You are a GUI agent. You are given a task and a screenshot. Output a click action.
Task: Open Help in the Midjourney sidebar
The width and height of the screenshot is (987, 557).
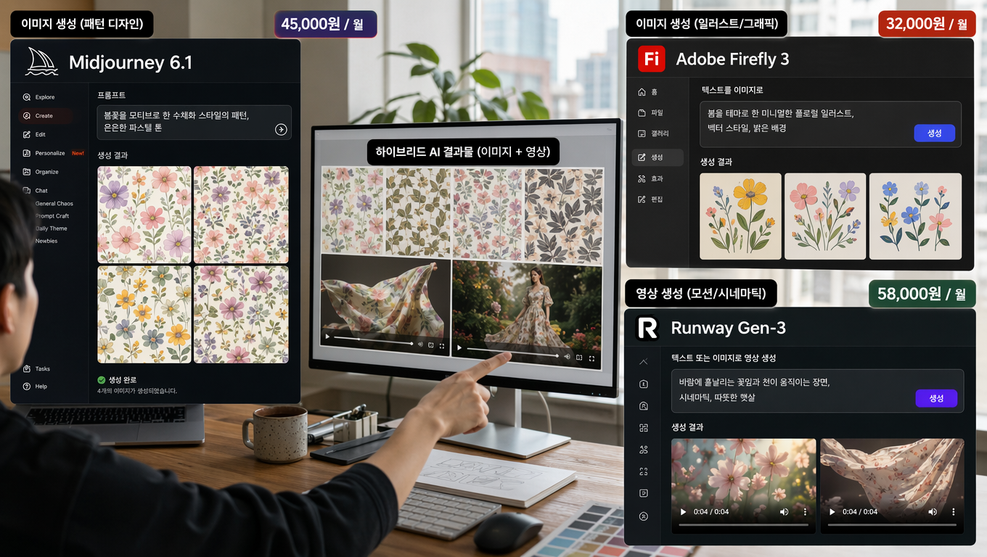36,387
